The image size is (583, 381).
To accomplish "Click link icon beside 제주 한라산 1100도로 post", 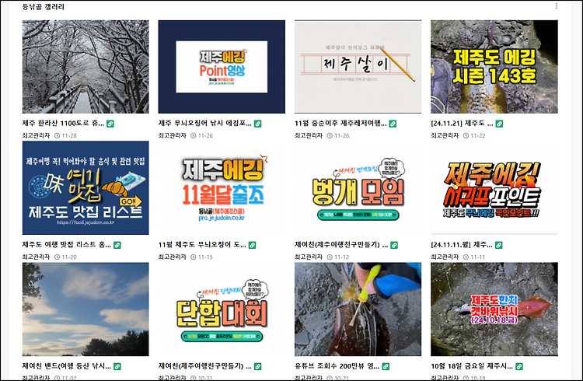I will coord(110,124).
